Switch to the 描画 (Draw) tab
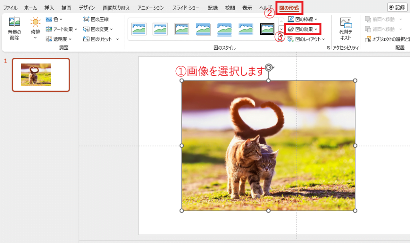Image resolution: width=410 pixels, height=243 pixels. click(x=66, y=8)
